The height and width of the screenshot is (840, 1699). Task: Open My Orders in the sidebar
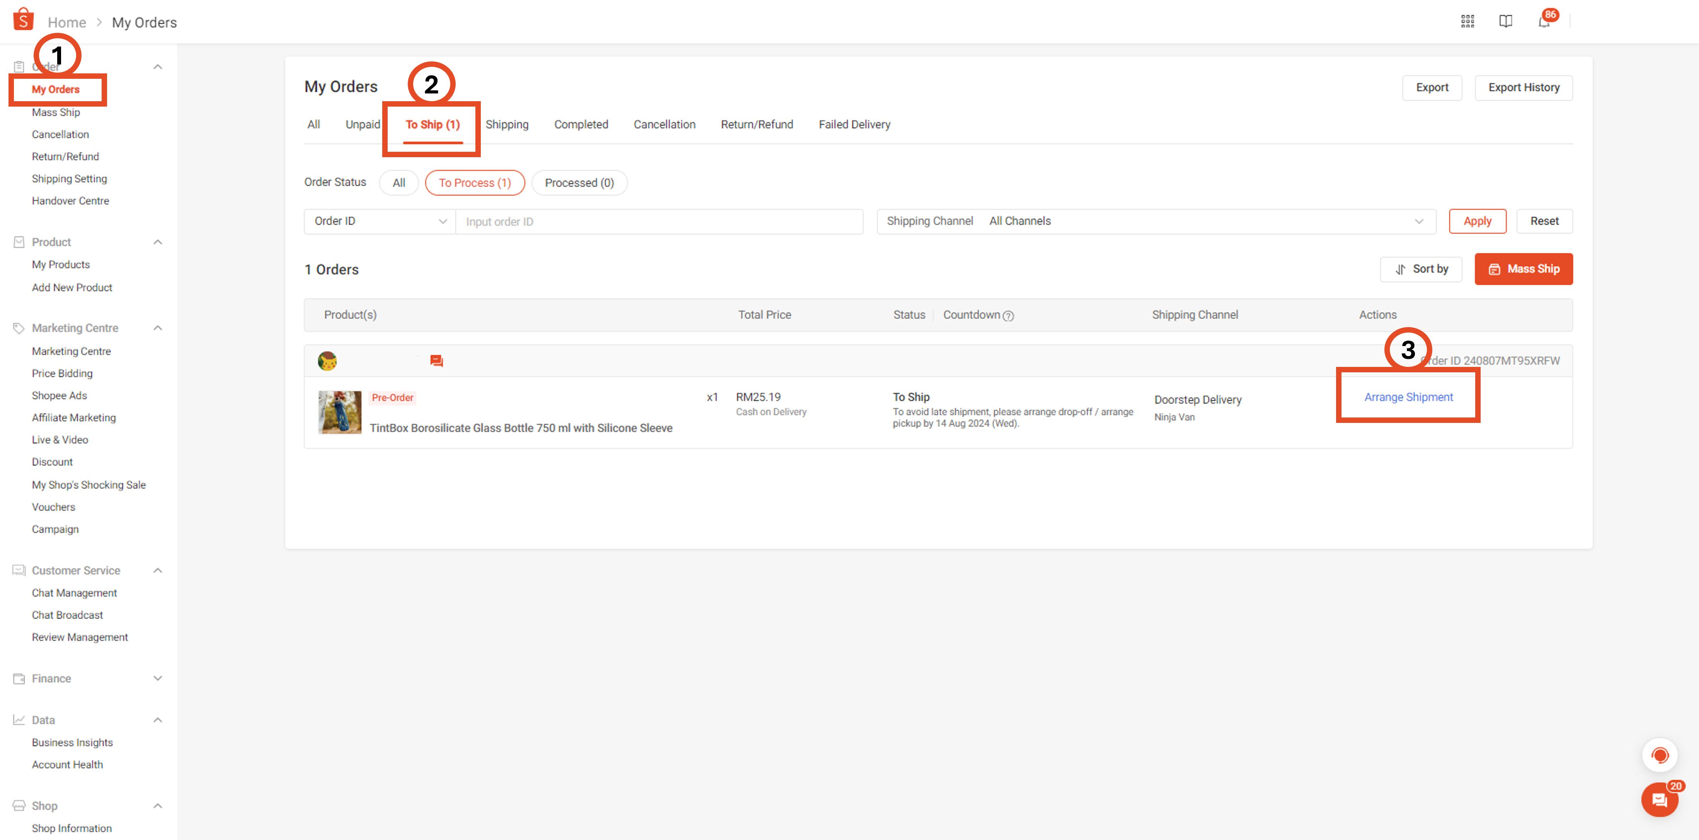click(x=55, y=90)
